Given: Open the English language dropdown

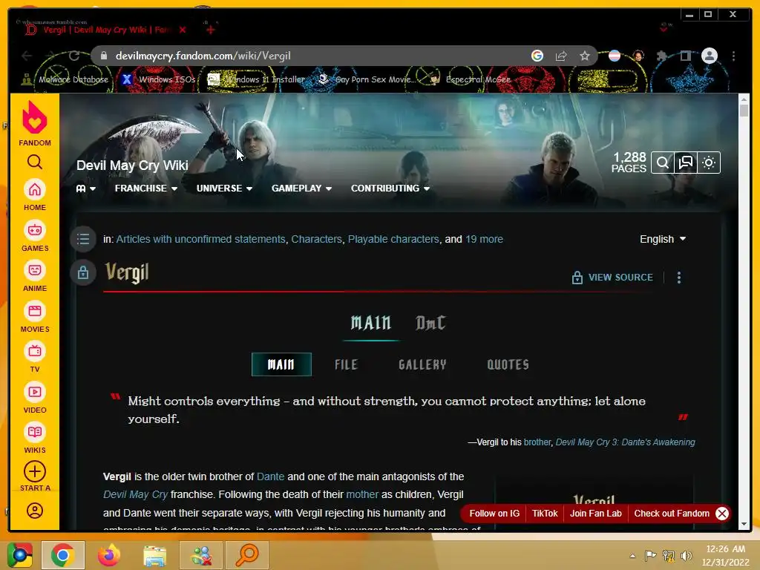Looking at the screenshot, I should coord(663,239).
